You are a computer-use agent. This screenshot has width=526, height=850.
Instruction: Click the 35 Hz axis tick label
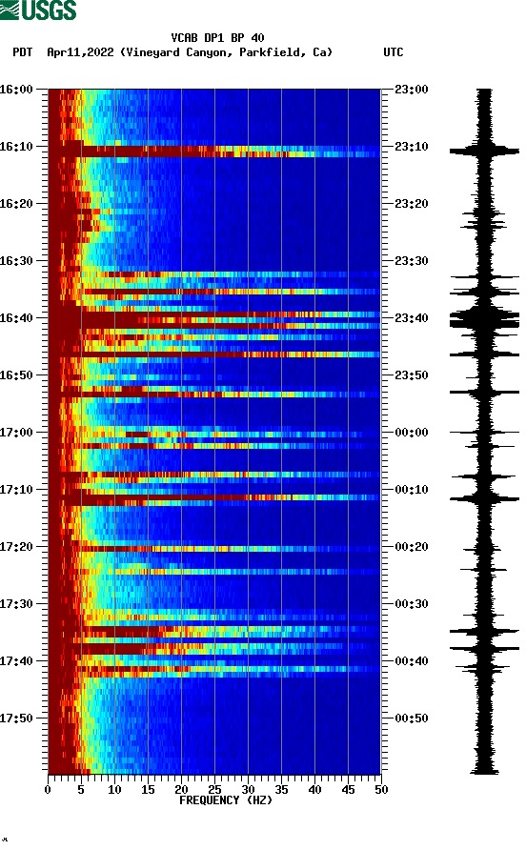point(281,790)
